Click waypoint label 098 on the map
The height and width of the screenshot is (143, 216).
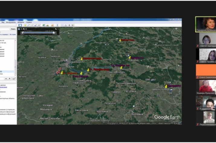coord(148,79)
